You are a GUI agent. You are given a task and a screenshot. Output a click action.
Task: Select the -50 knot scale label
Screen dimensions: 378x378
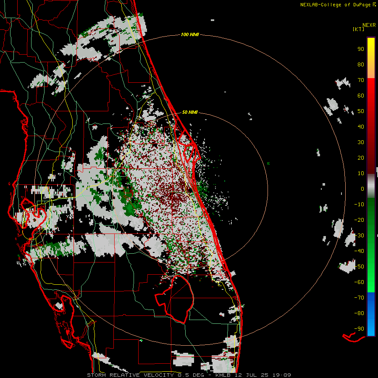click(x=359, y=267)
